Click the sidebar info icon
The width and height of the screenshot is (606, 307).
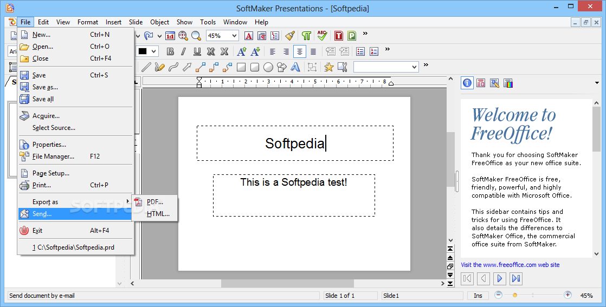(467, 83)
